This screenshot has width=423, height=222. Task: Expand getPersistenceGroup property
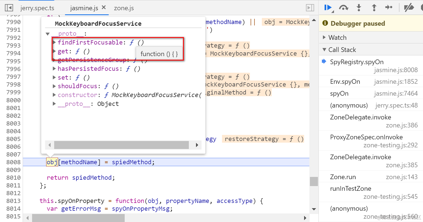coord(54,60)
